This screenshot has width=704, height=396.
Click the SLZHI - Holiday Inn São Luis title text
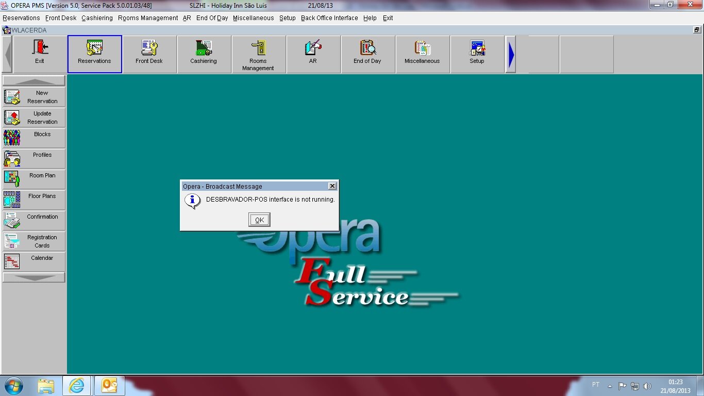point(228,5)
